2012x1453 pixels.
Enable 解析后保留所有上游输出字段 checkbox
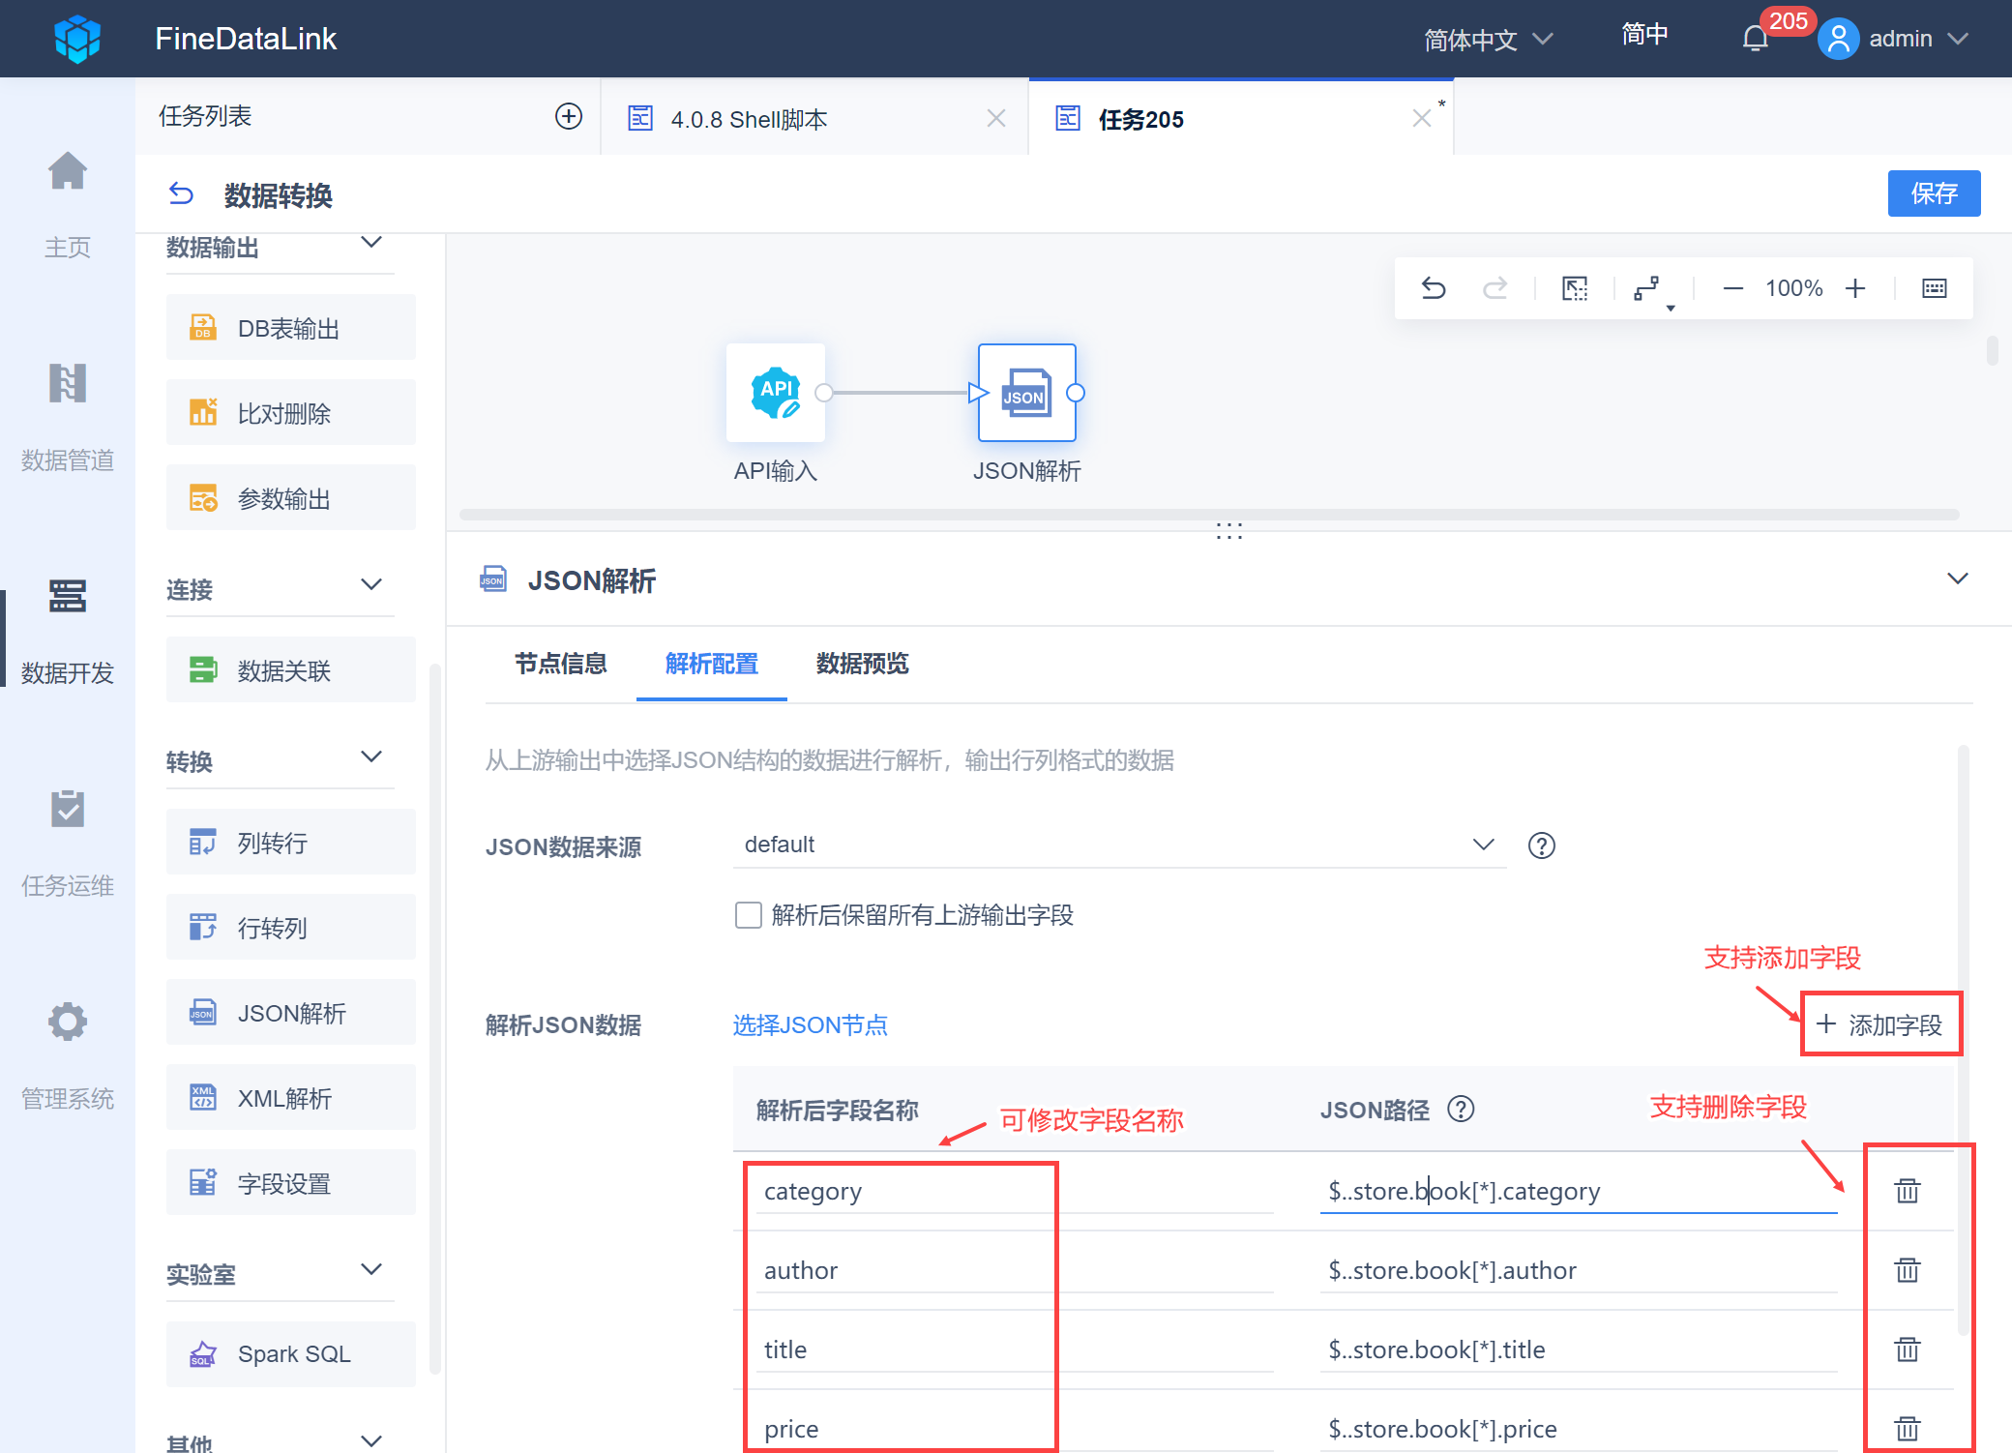[748, 915]
